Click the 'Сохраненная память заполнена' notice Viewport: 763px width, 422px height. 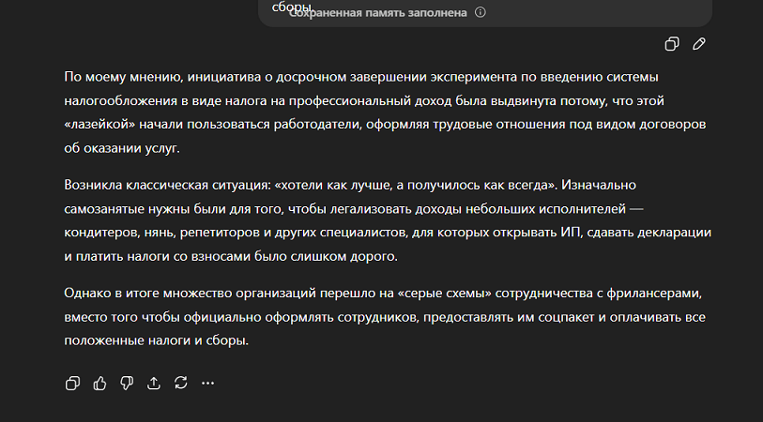point(378,13)
